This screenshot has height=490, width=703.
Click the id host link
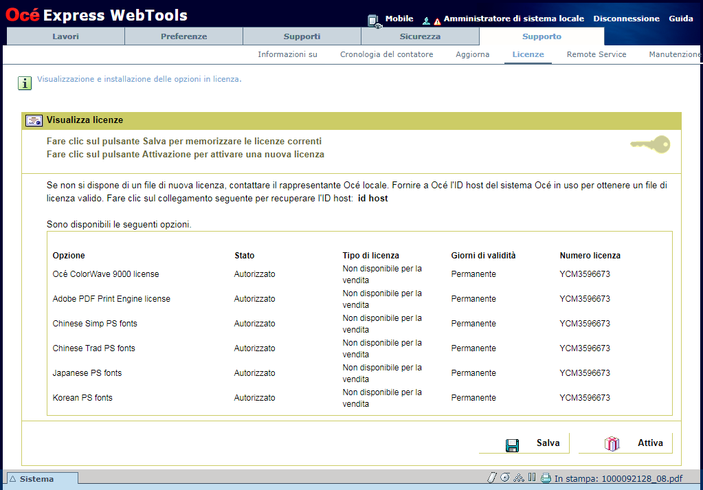pos(373,198)
